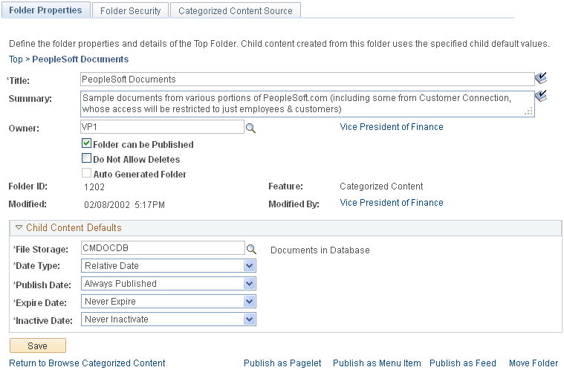Select the Folder Properties tab

(x=45, y=10)
